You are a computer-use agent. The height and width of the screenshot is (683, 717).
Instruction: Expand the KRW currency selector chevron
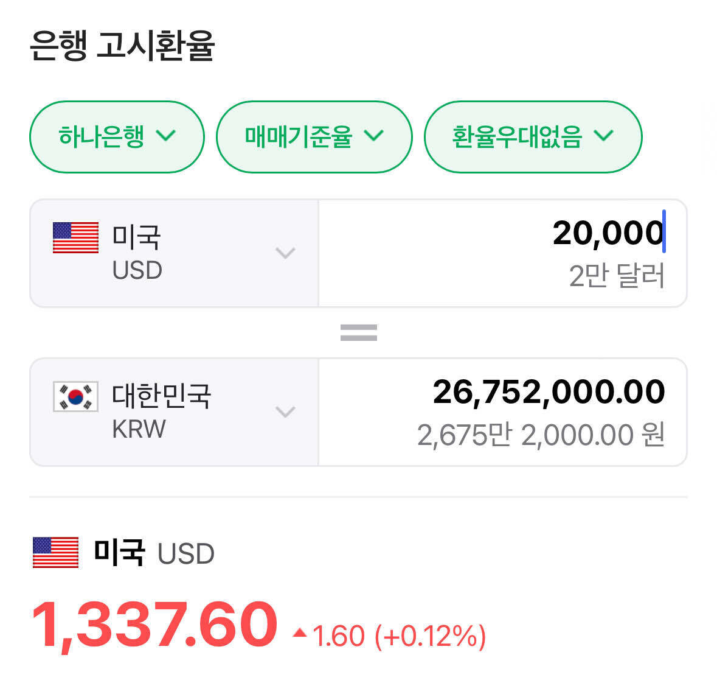285,412
